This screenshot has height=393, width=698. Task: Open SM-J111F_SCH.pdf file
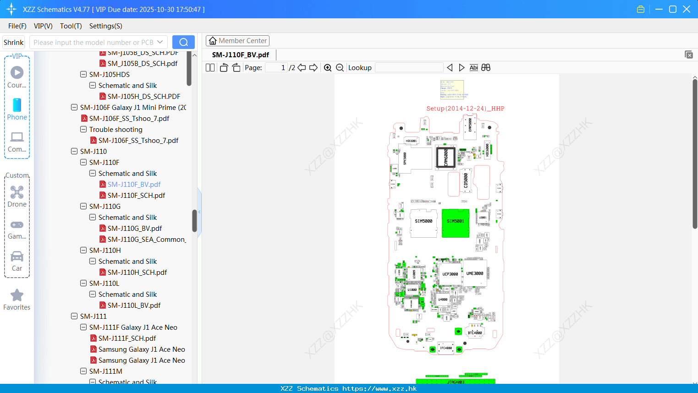(x=127, y=338)
